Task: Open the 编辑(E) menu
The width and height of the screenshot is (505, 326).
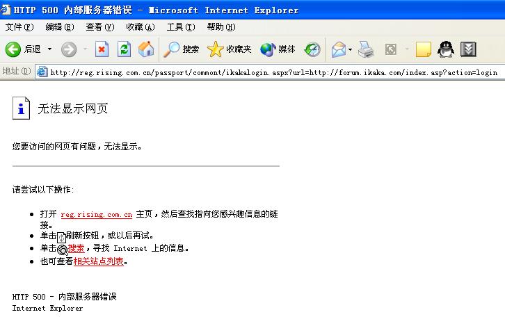Action: [60, 27]
